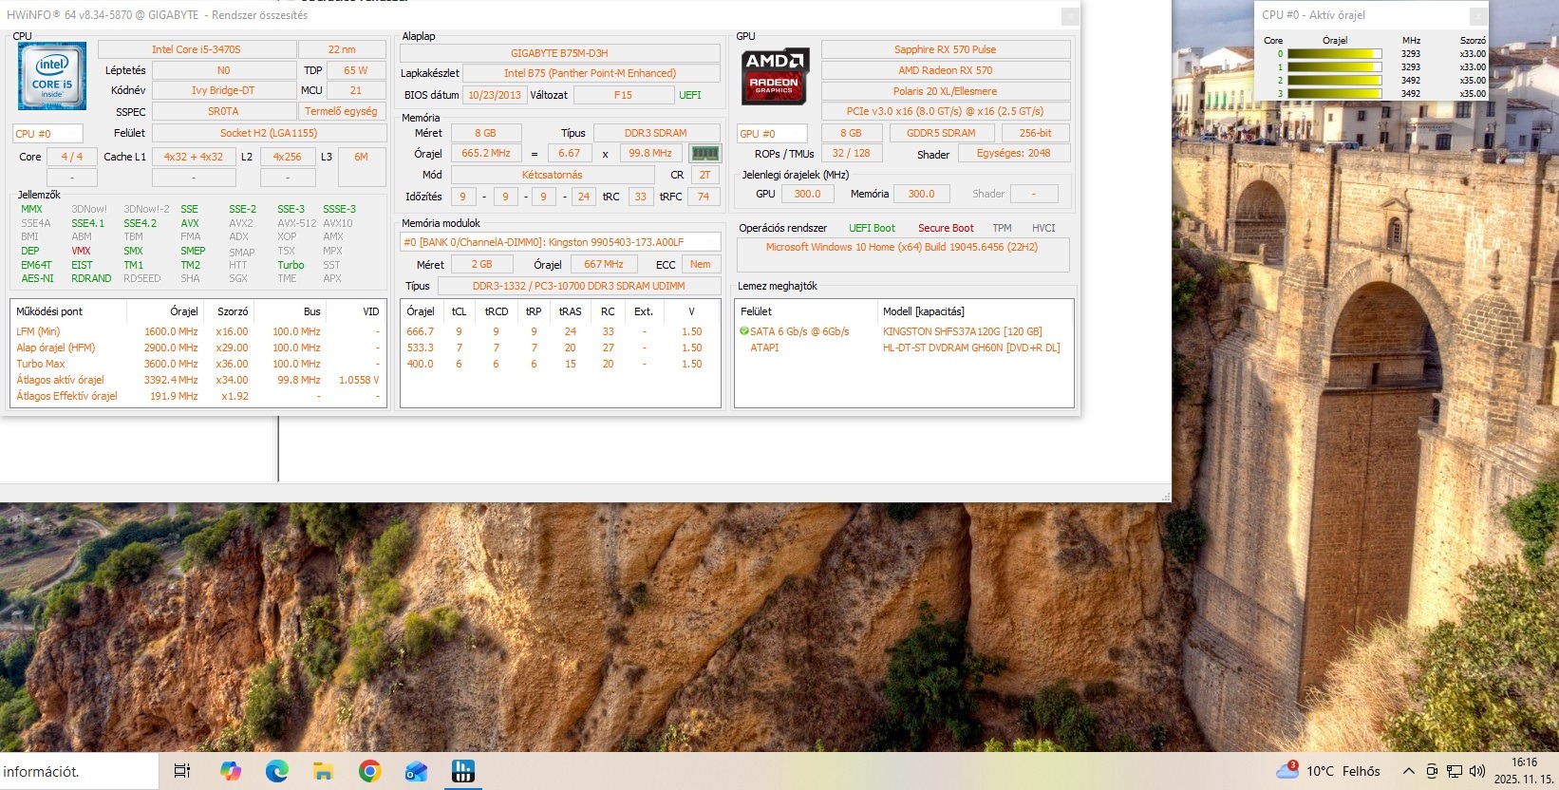Click the AMD Radeon RX 570 field

coord(946,70)
